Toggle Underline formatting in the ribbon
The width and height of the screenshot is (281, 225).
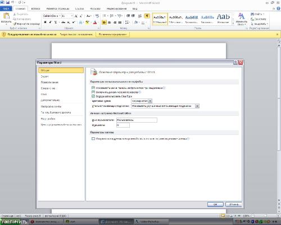(55, 22)
